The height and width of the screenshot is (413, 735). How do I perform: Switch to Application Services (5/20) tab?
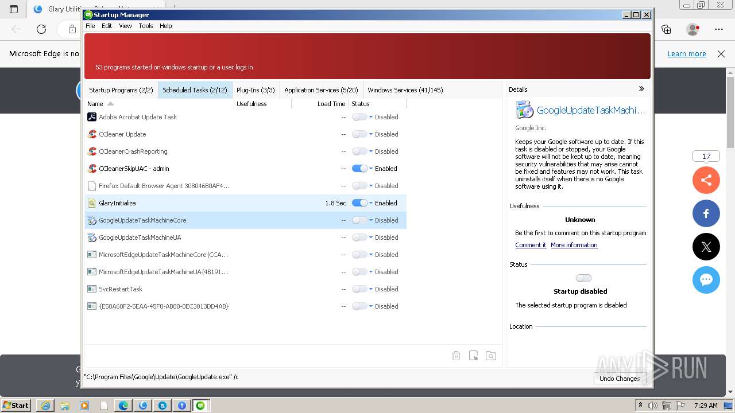point(321,90)
